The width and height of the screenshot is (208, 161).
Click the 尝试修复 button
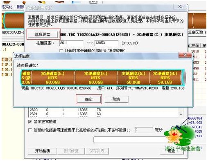[x=71, y=151]
